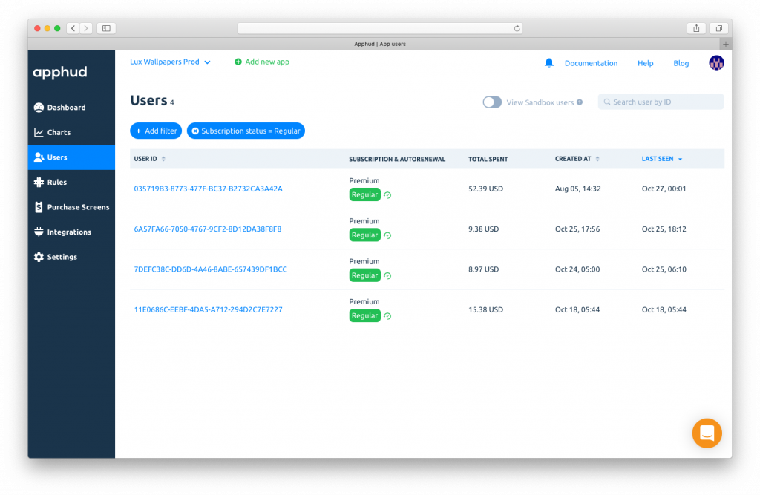Image resolution: width=760 pixels, height=495 pixels.
Task: Open the Dashboard menu item
Action: tap(71, 108)
